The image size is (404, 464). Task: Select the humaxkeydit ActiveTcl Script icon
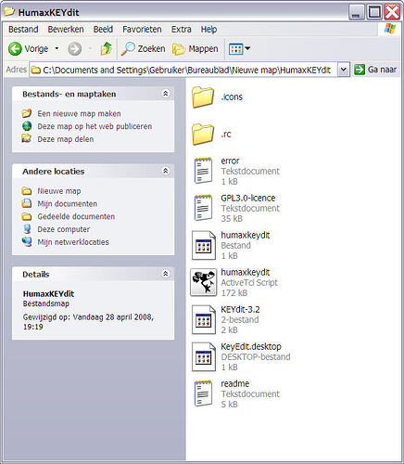click(x=203, y=282)
